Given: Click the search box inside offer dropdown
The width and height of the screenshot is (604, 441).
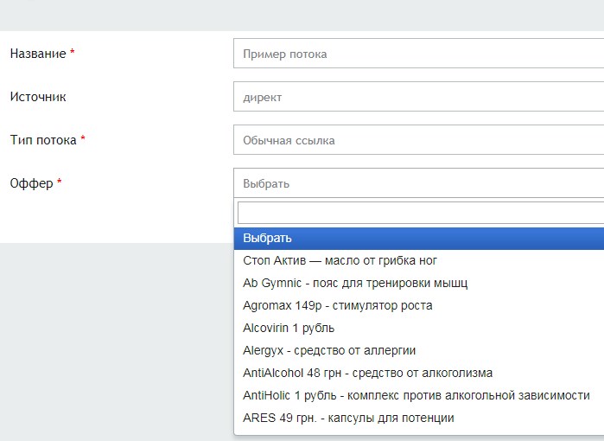Looking at the screenshot, I should coord(420,213).
